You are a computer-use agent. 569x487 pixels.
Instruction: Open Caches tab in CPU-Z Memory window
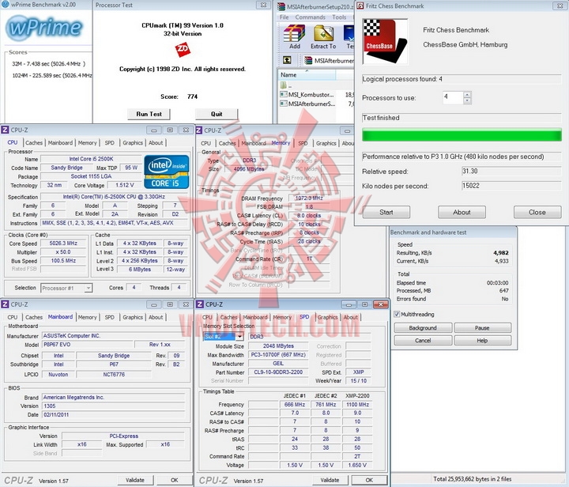228,143
